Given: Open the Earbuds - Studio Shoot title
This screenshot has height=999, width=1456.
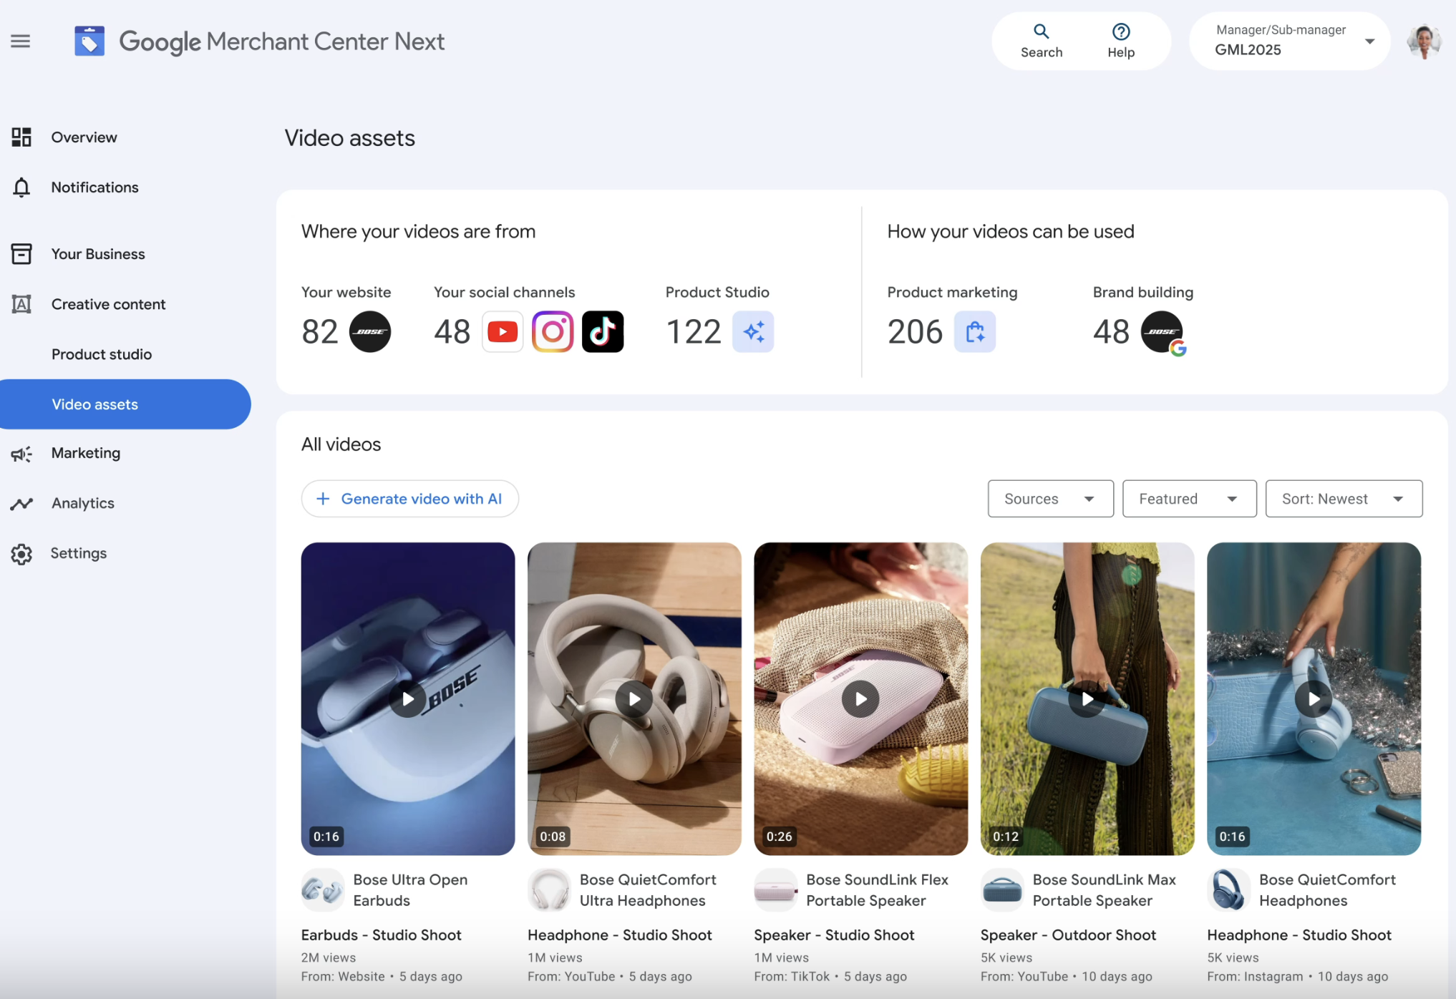Looking at the screenshot, I should 382,935.
